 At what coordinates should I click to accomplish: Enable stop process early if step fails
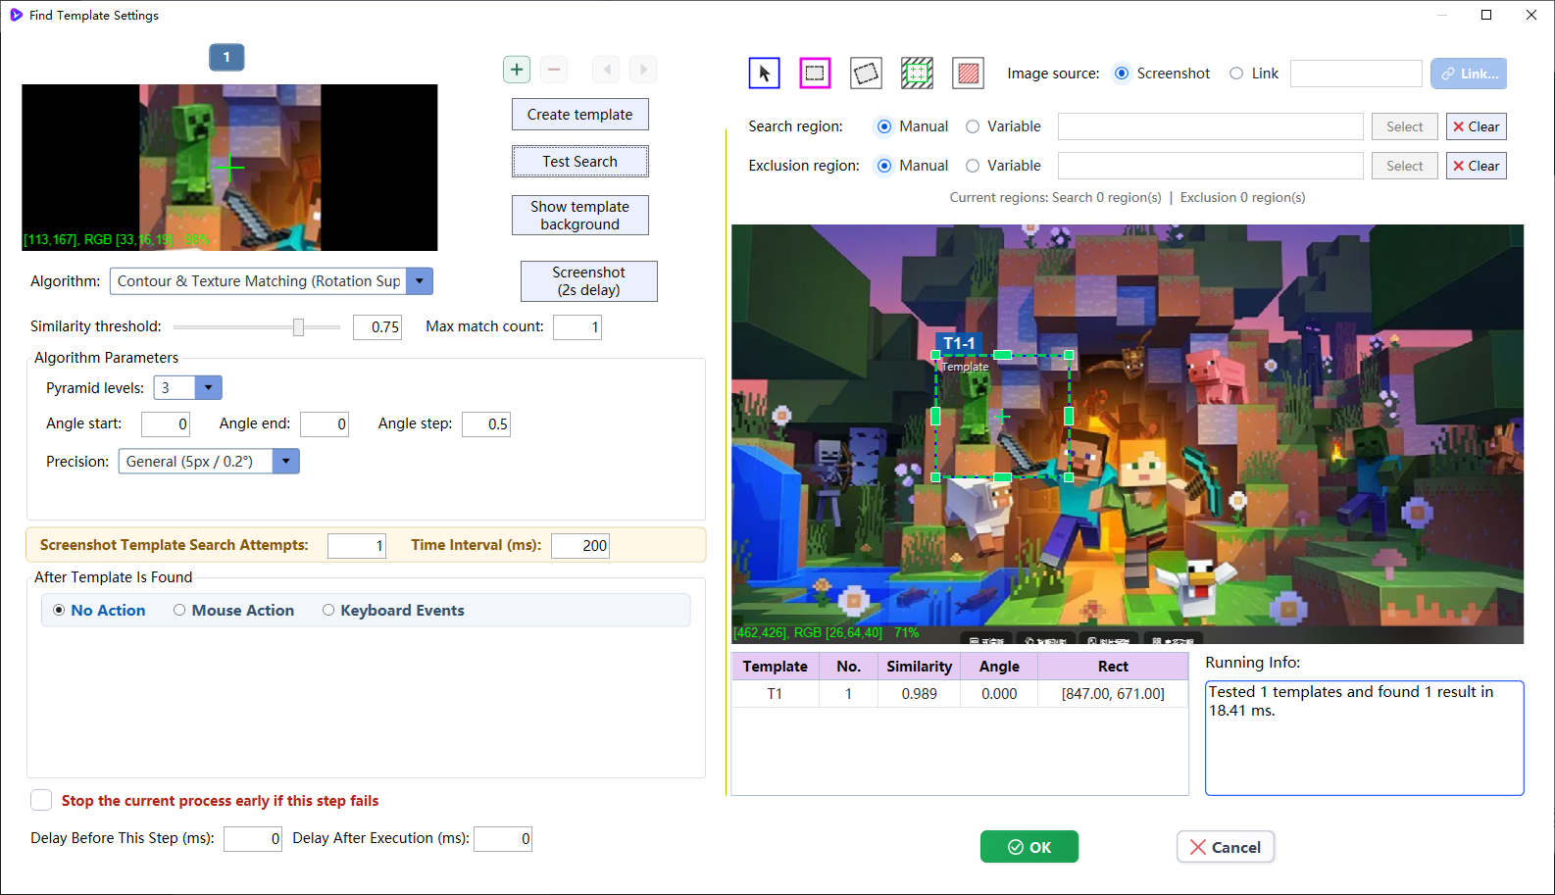coord(41,801)
